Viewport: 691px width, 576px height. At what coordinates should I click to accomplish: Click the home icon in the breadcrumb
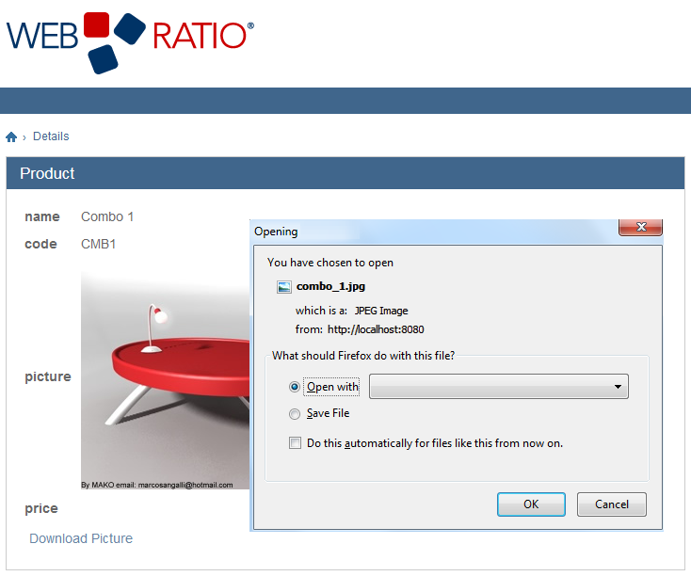[11, 137]
